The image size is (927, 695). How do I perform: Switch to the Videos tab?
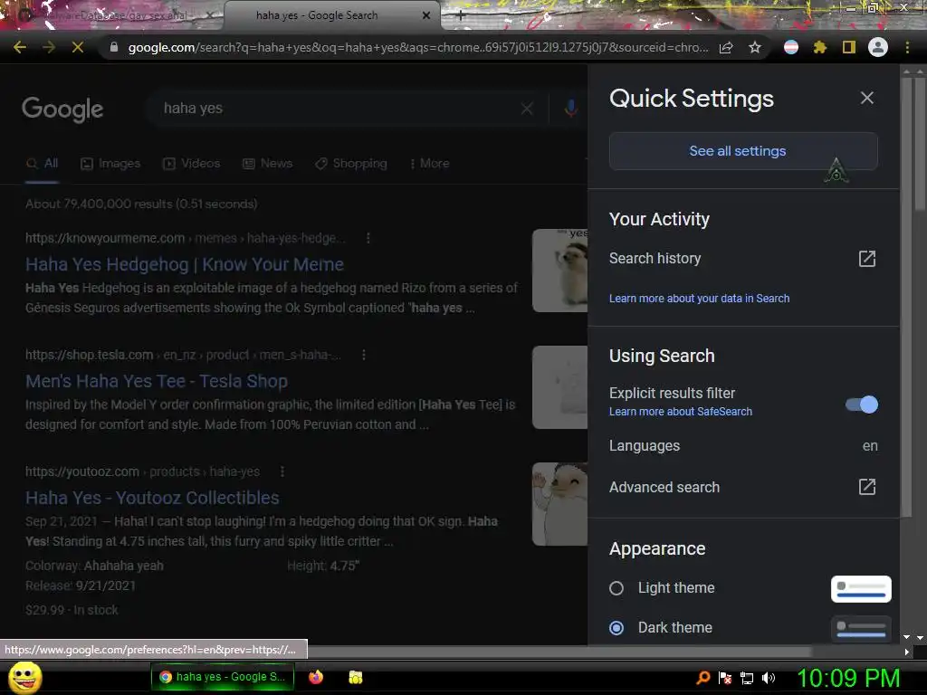[192, 163]
